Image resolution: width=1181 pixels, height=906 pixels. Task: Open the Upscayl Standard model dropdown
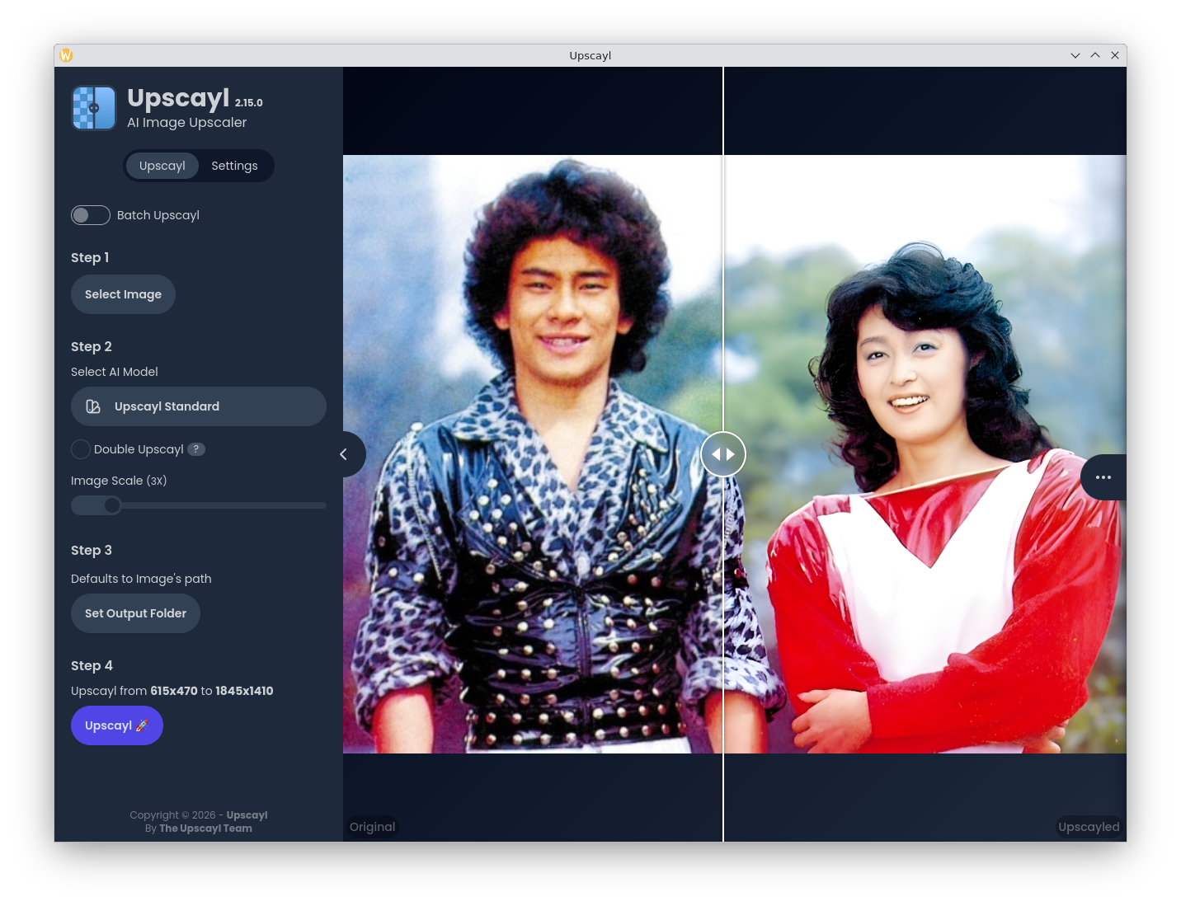pos(199,406)
